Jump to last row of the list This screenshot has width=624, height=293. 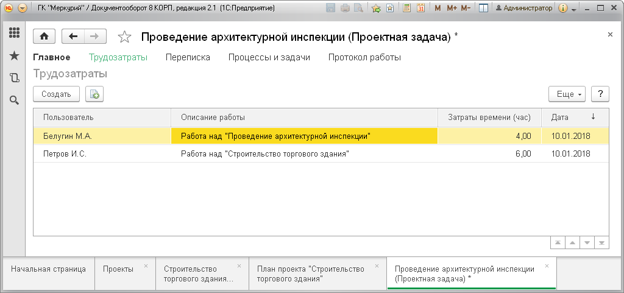click(x=601, y=243)
